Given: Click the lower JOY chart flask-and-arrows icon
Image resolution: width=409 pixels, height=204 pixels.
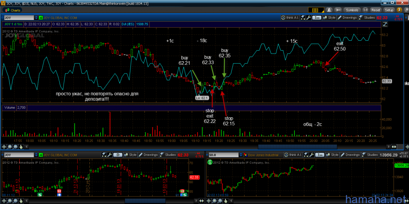Looking at the screenshot, I should point(104,155).
